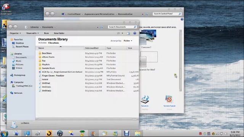Click the Search Documents field
Viewport: 244px width, 137px height.
pos(122,27)
